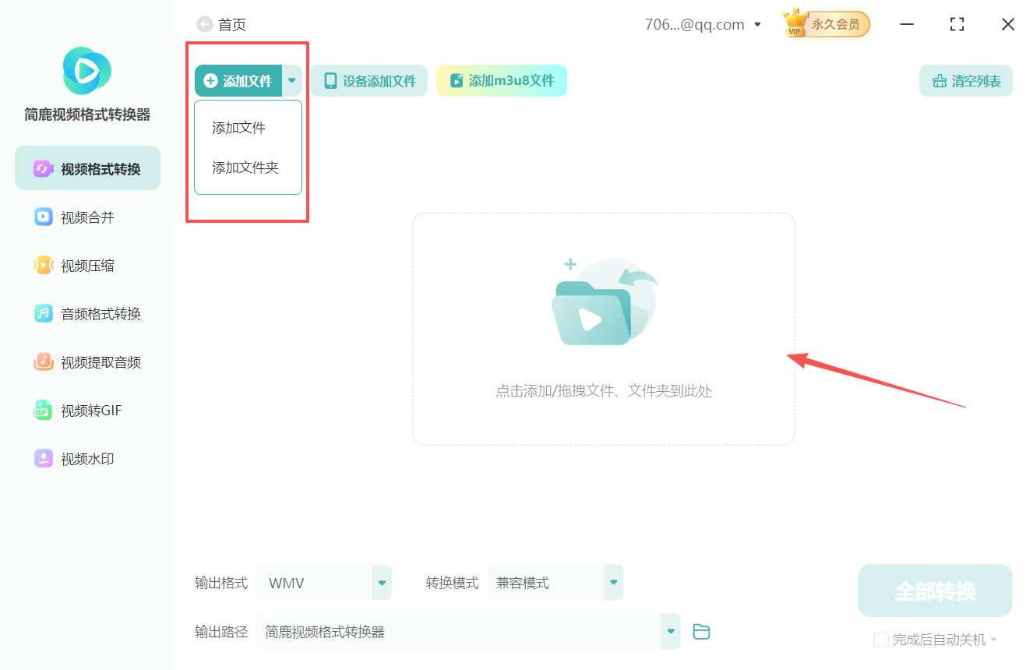Click the 永久会员 VIP crown badge
1033x670 pixels.
pyautogui.click(x=825, y=24)
